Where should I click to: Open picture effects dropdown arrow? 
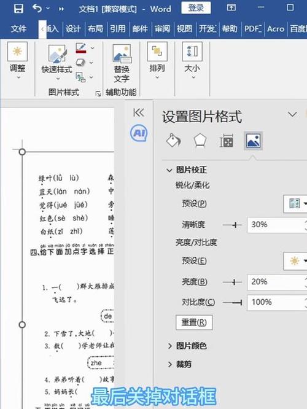pos(91,63)
